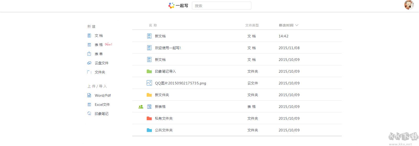
Task: Click image icon of QQ图片20150902175735.png
Action: pyautogui.click(x=149, y=83)
